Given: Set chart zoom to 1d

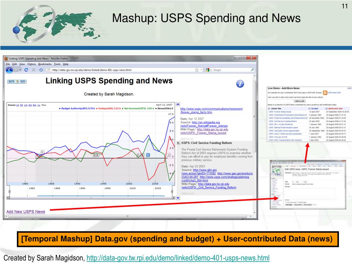Looking at the screenshot, I should point(18,105).
